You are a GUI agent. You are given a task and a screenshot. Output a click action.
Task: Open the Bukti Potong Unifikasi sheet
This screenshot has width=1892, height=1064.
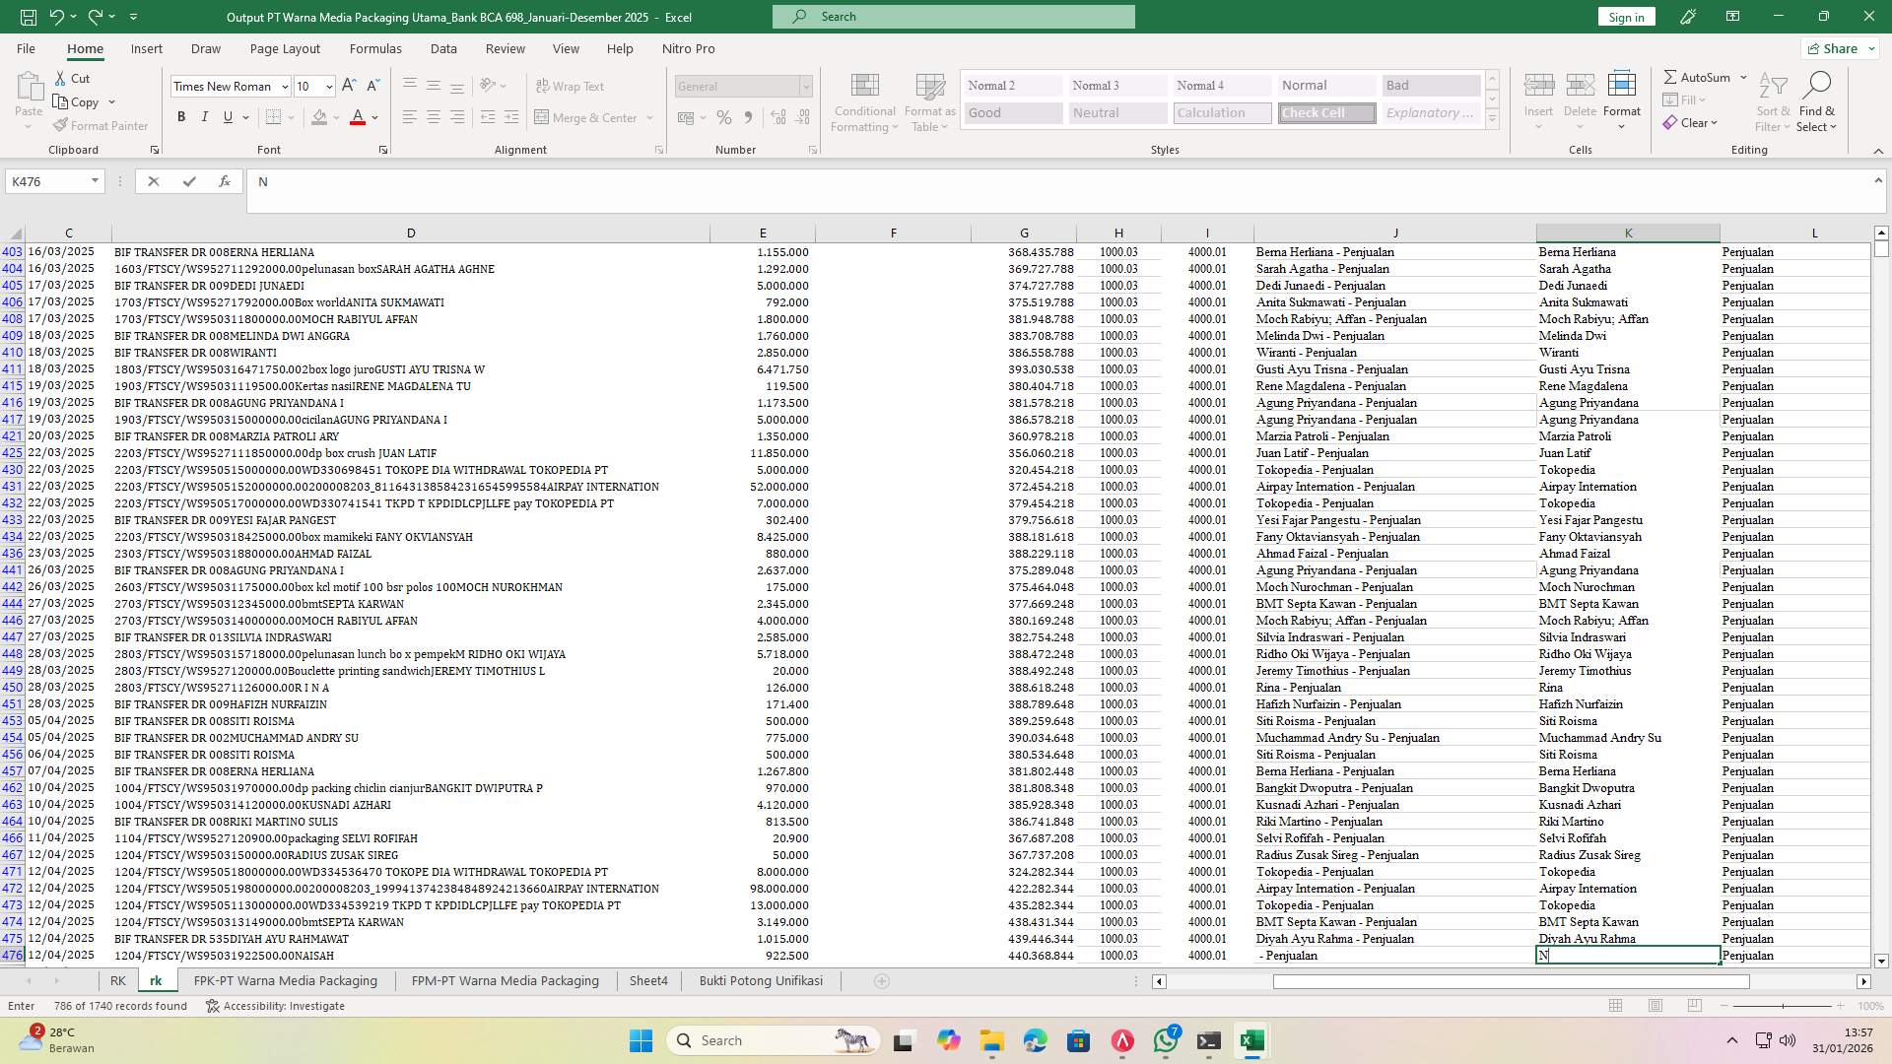[x=761, y=980]
